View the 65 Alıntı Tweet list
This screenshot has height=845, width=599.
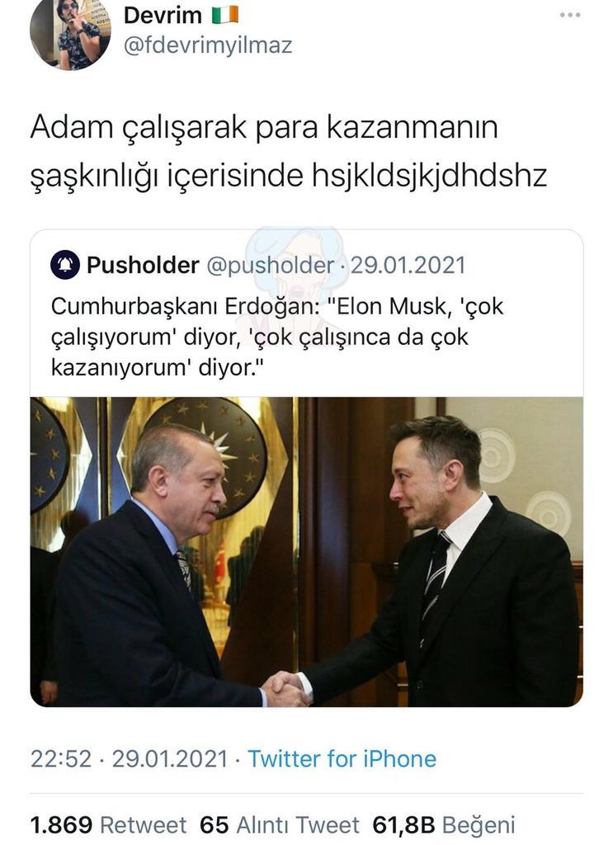(x=279, y=825)
